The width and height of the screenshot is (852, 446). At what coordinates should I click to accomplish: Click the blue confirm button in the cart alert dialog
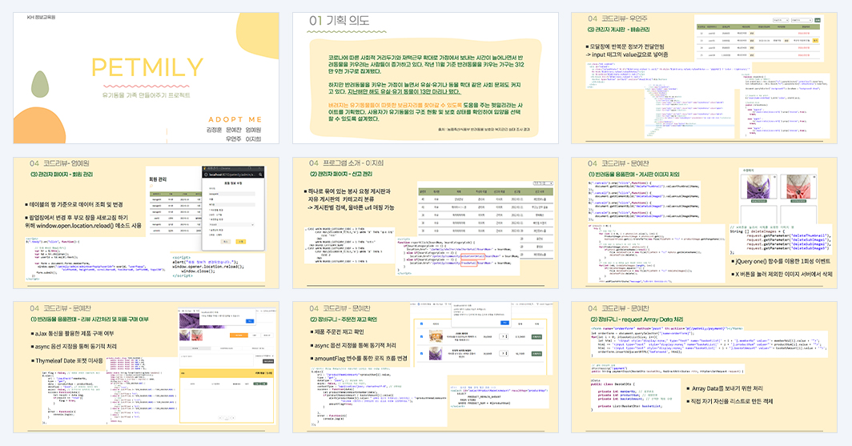click(x=504, y=323)
